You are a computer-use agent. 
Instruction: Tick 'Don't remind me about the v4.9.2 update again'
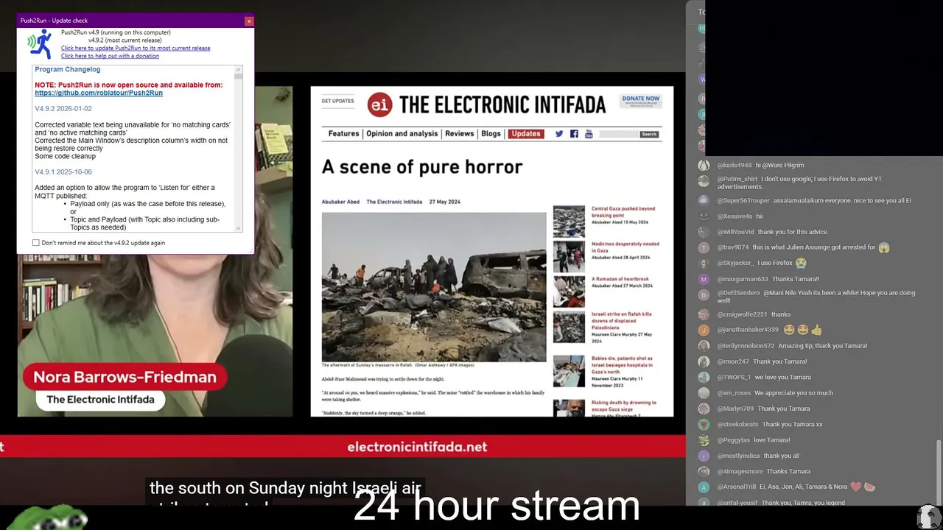(x=35, y=243)
